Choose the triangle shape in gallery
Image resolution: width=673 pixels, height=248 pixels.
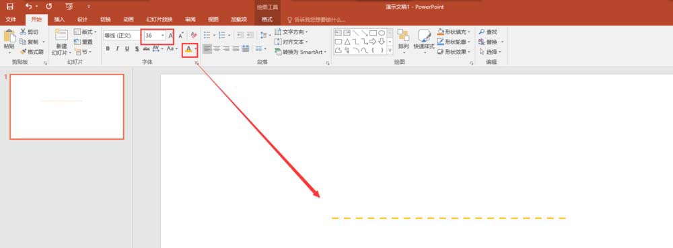coord(347,42)
